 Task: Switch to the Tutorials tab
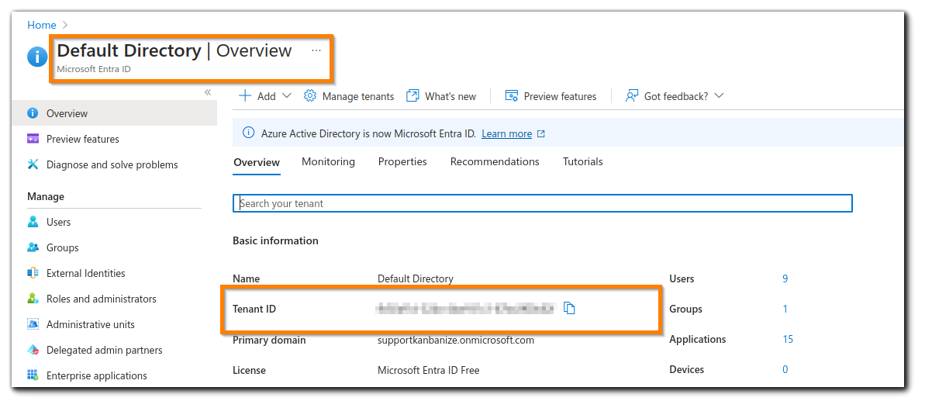pyautogui.click(x=583, y=161)
